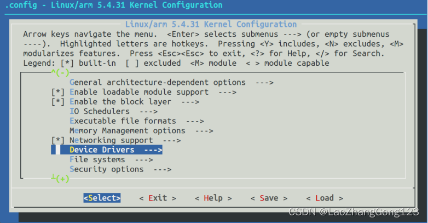Screen dimensions: 428x223
Task: Select the highlighted Device Drivers entry
Action: click(107, 150)
